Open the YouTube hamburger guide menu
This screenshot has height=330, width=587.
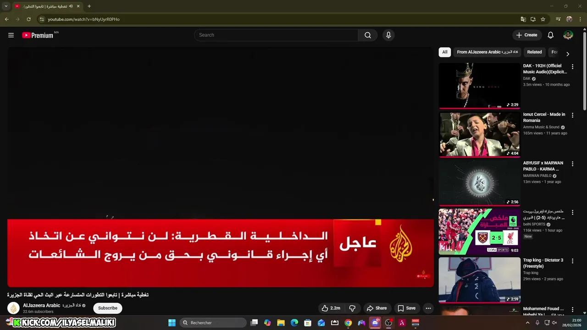click(x=11, y=35)
